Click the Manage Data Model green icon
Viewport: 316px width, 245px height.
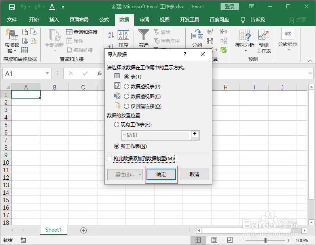pyautogui.click(x=224, y=50)
